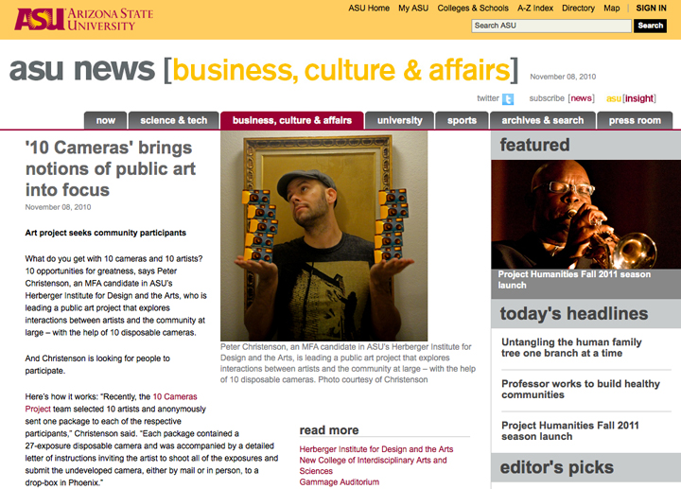Viewport: 681px width, 489px height.
Task: Open the asu insight link
Action: pos(631,98)
